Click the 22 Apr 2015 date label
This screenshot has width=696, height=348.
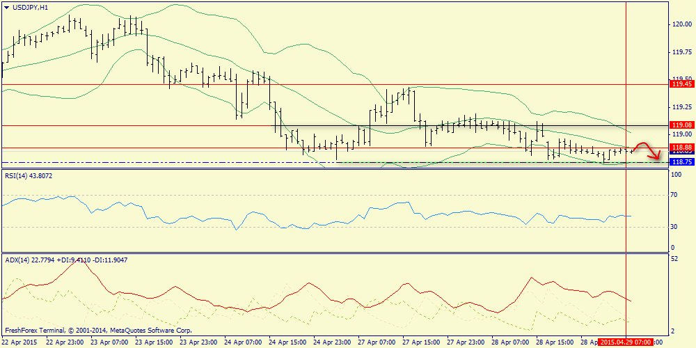(x=19, y=342)
